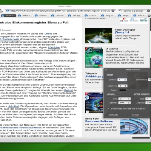Open the 'Gescha...' tab
The image size is (151, 151).
tap(59, 15)
